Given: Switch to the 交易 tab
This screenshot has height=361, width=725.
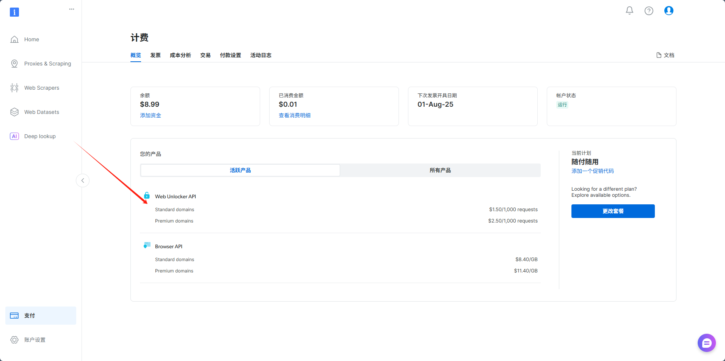Looking at the screenshot, I should (206, 55).
